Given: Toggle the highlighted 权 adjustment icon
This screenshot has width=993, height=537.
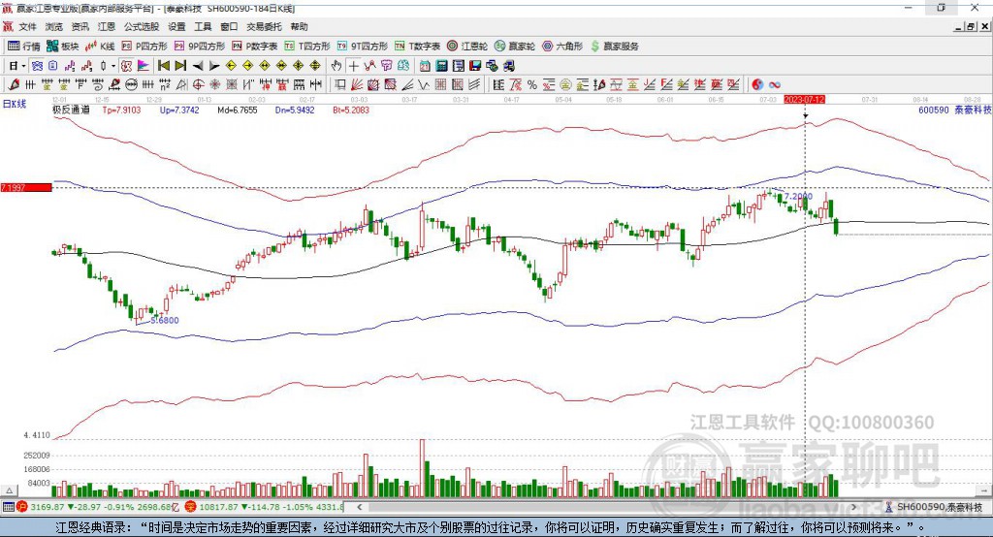Looking at the screenshot, I should point(127,66).
